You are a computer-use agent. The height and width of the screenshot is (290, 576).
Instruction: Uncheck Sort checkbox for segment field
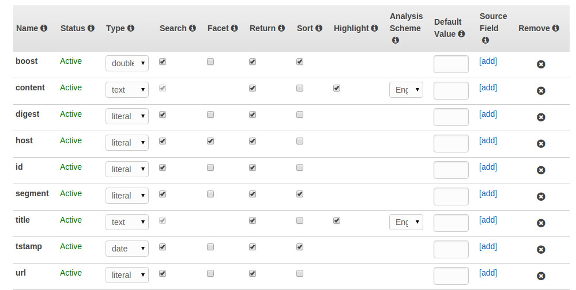point(300,194)
